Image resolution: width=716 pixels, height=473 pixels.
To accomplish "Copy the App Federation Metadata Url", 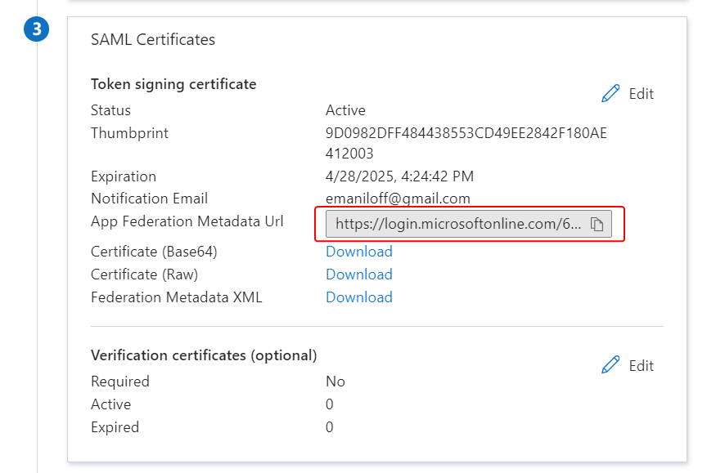I will [597, 225].
